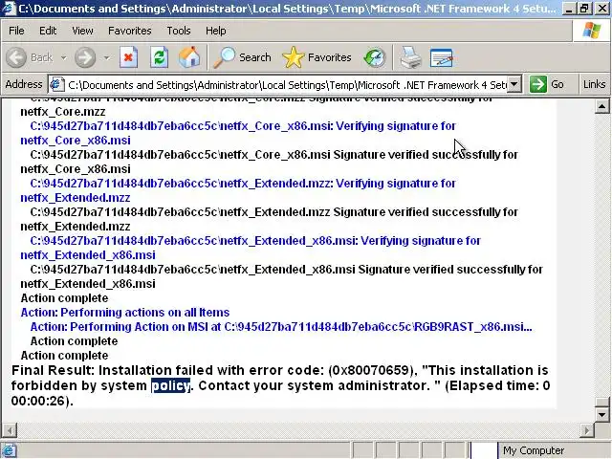Click blue netfx_Extended.mzz: Verifying signature line
Screen dimensions: 612x459
[243, 184]
